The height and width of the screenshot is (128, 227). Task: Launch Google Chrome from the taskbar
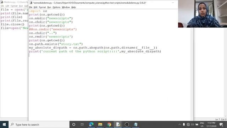(x=109, y=124)
